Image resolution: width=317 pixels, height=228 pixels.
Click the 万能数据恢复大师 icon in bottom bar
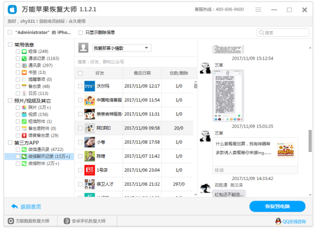[11, 221]
